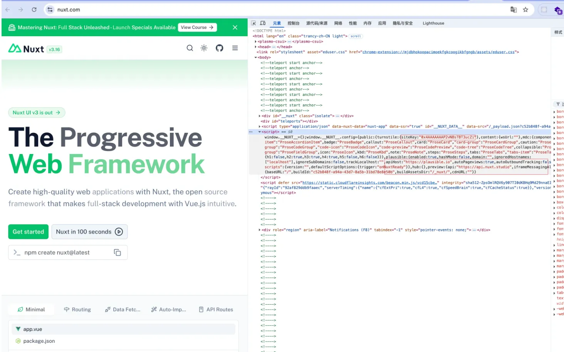Switch to the 内存 DevTools tab

tap(368, 23)
